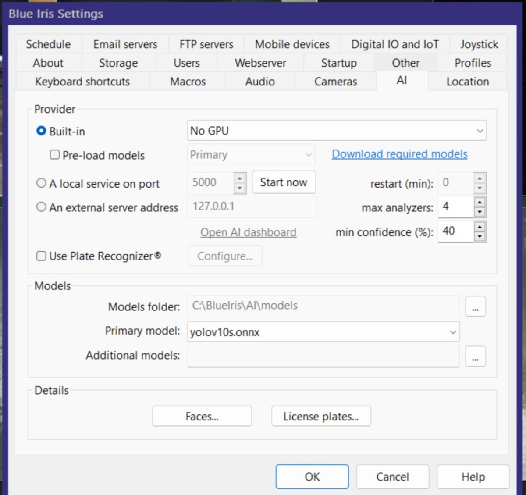Choose A local service on port option
Image resolution: width=526 pixels, height=495 pixels.
41,183
